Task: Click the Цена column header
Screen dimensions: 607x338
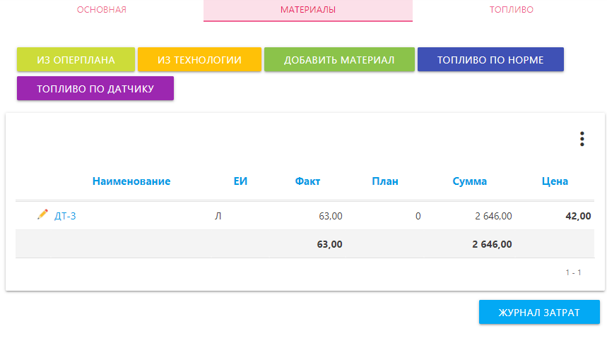Action: tap(555, 181)
